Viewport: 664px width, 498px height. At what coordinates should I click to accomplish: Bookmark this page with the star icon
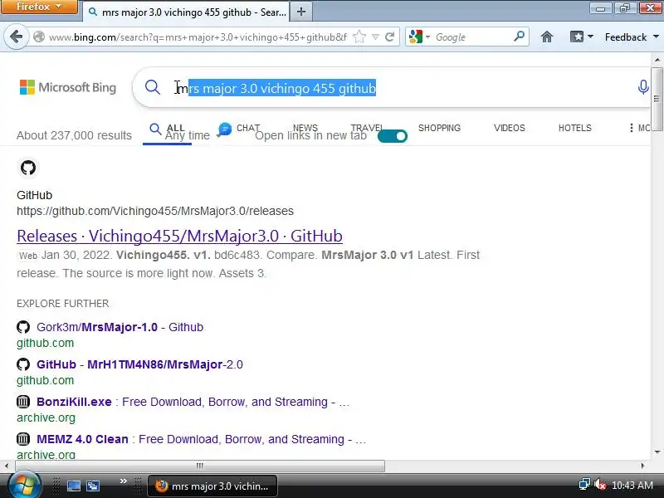coord(359,37)
